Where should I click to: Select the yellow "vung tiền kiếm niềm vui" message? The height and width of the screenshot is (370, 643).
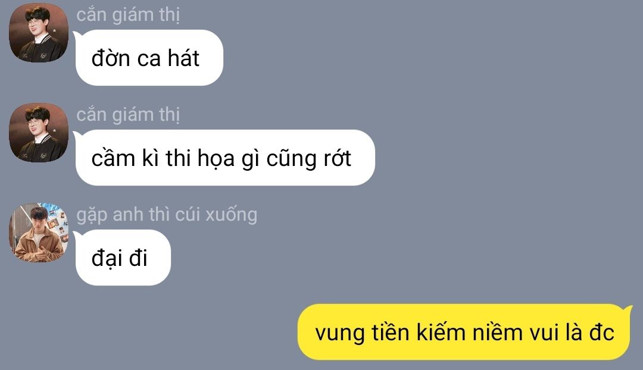[x=464, y=333]
